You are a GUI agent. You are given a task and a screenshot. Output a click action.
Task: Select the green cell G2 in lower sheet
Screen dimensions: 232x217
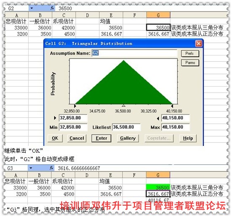[x=158, y=187]
